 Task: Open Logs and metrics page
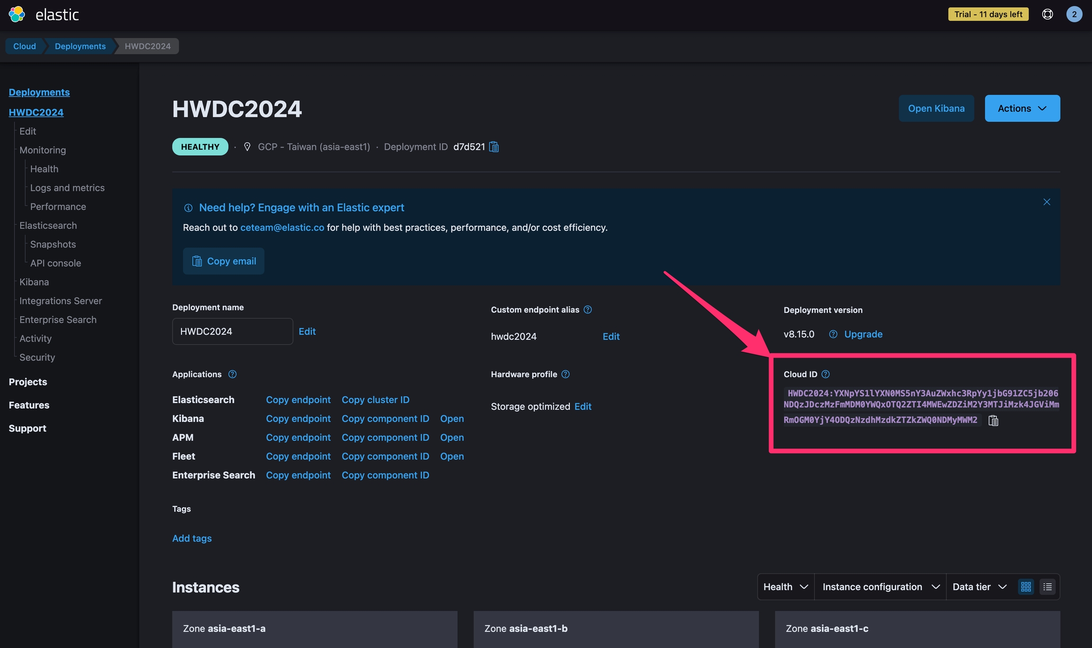[67, 188]
